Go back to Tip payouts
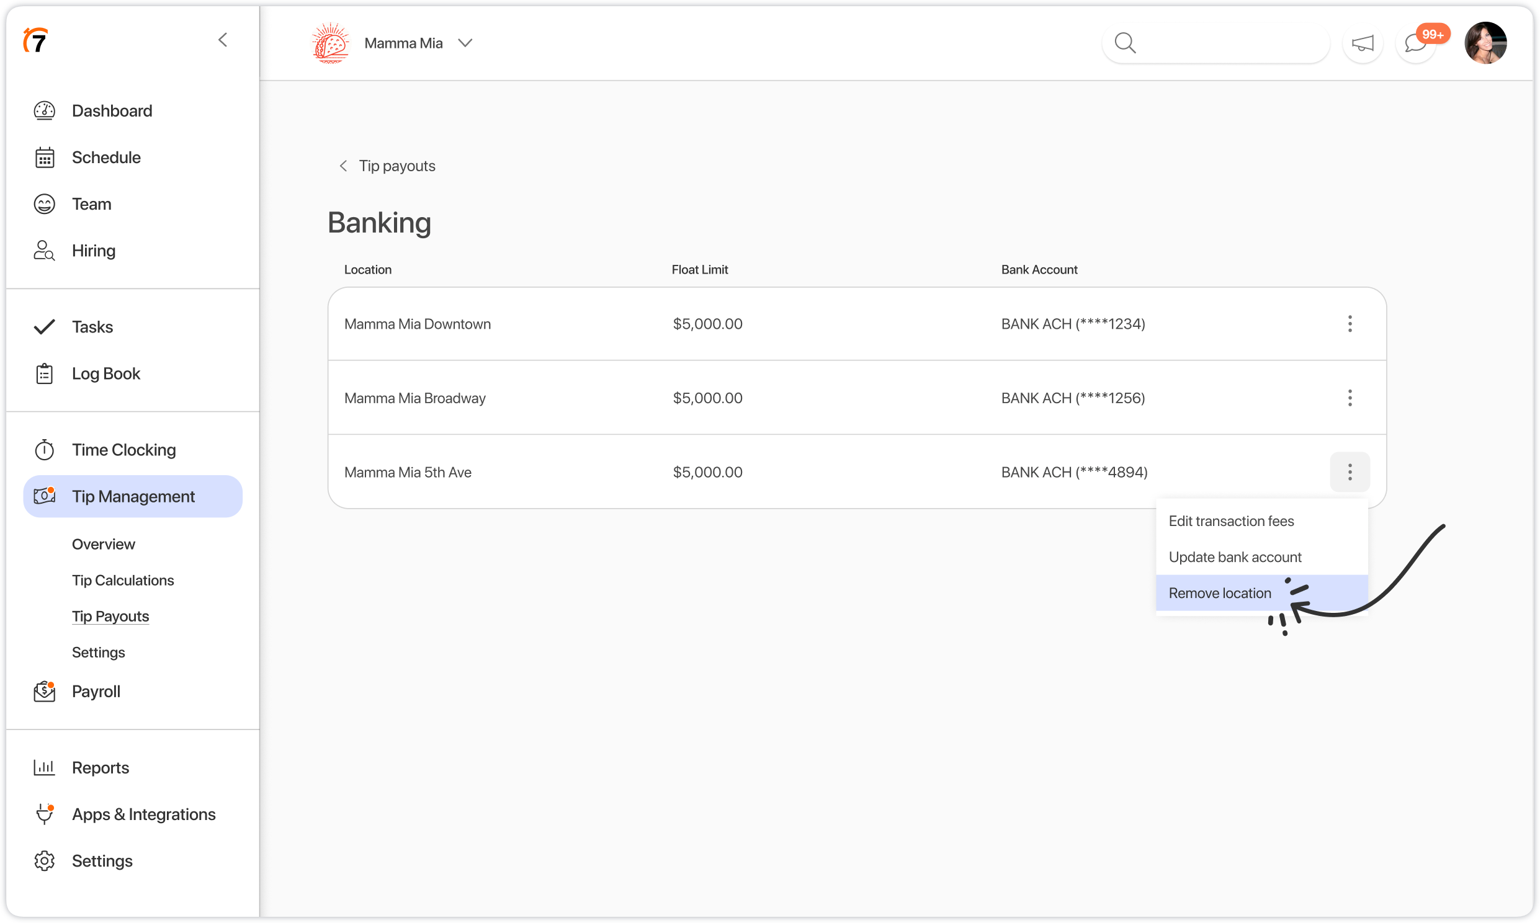This screenshot has width=1540, height=923. click(x=388, y=166)
